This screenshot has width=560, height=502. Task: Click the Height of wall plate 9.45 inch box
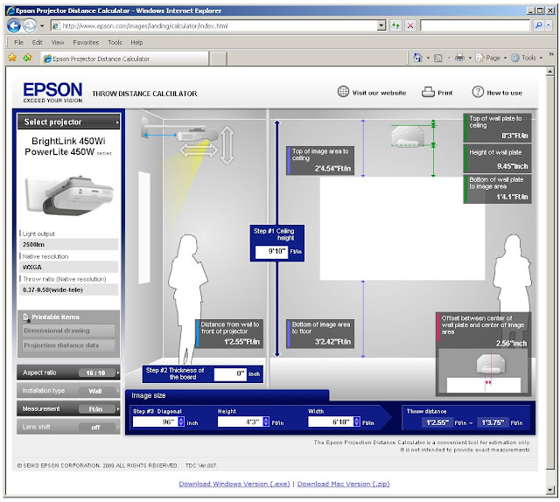[497, 159]
